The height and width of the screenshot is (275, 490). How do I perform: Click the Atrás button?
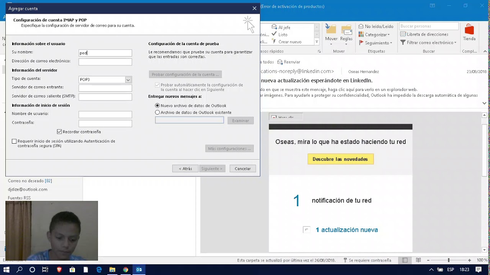(185, 168)
